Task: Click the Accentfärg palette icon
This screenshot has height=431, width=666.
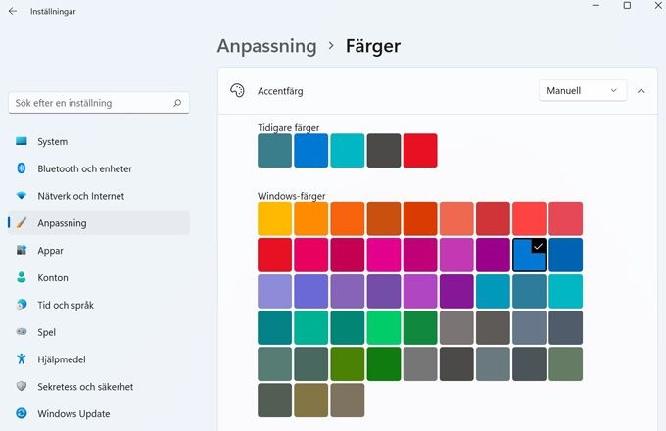Action: coord(237,90)
